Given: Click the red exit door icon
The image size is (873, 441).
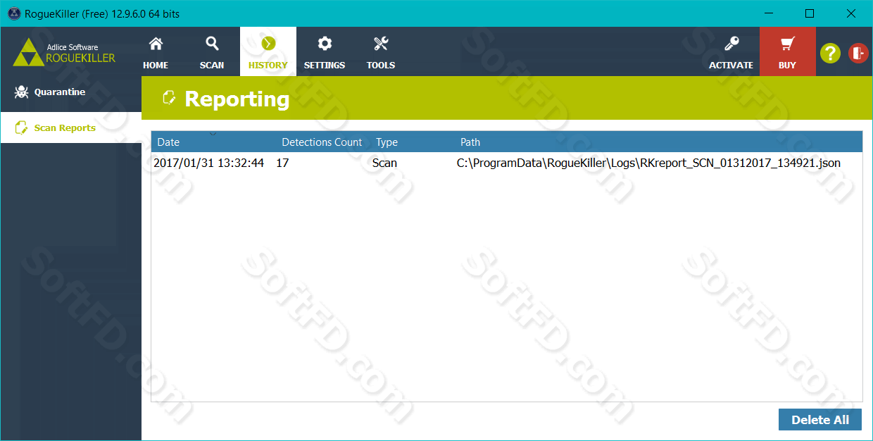Looking at the screenshot, I should (x=858, y=53).
